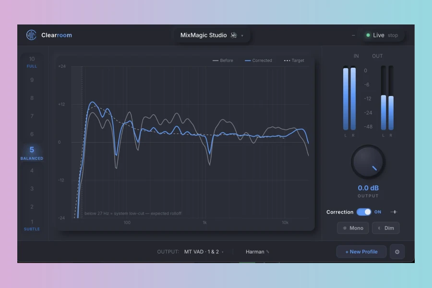Screen dimensions: 432x288
Task: Click the output level knob
Action: [x=368, y=162]
